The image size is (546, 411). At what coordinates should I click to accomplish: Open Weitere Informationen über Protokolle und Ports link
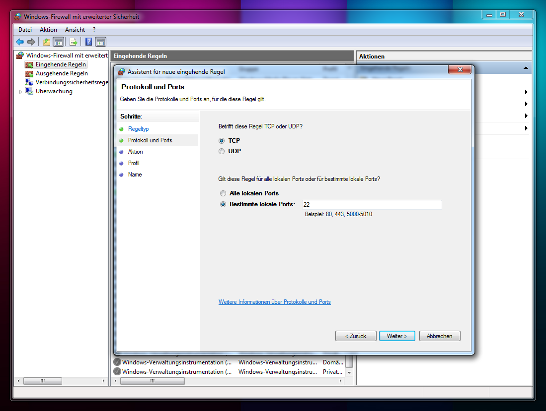point(274,302)
